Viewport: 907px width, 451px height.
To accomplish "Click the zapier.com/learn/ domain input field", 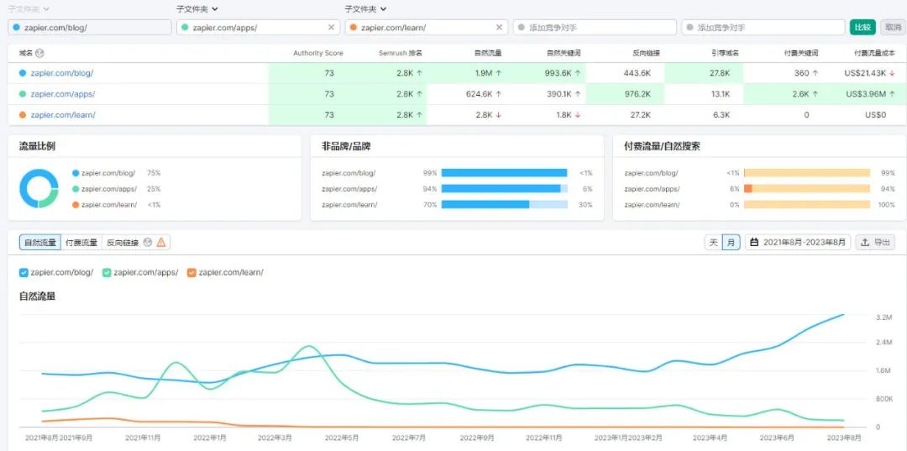I will click(x=427, y=27).
